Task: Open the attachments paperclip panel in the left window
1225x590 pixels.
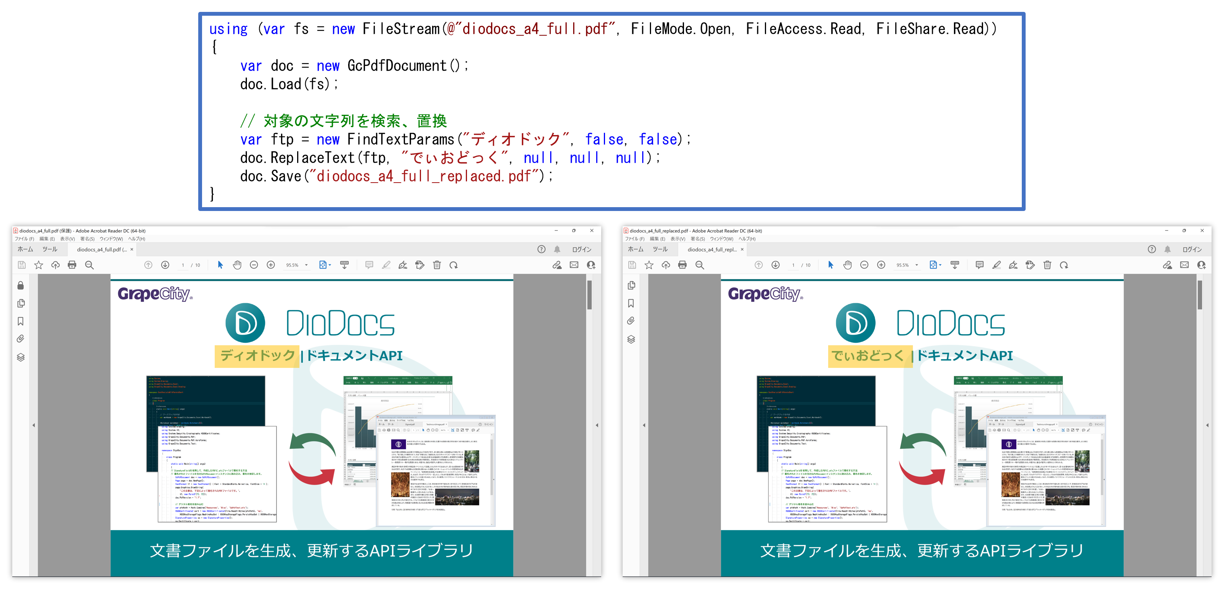Action: tap(20, 339)
